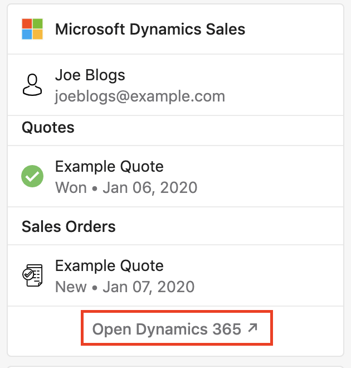Screen dimensions: 351x368
Task: Click the New • Jan 07, 2020 status line
Action: (x=125, y=287)
